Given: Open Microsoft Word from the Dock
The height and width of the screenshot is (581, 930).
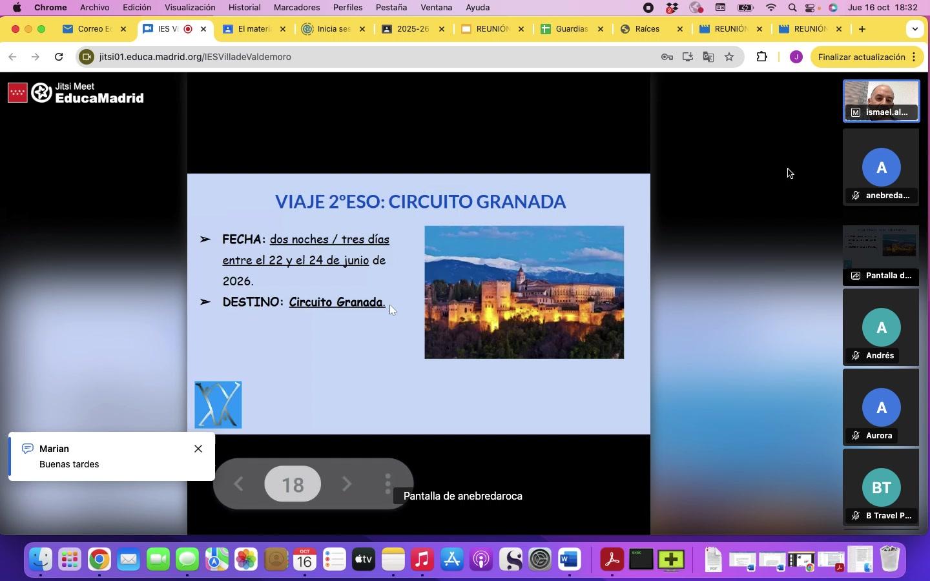Looking at the screenshot, I should coord(570,560).
